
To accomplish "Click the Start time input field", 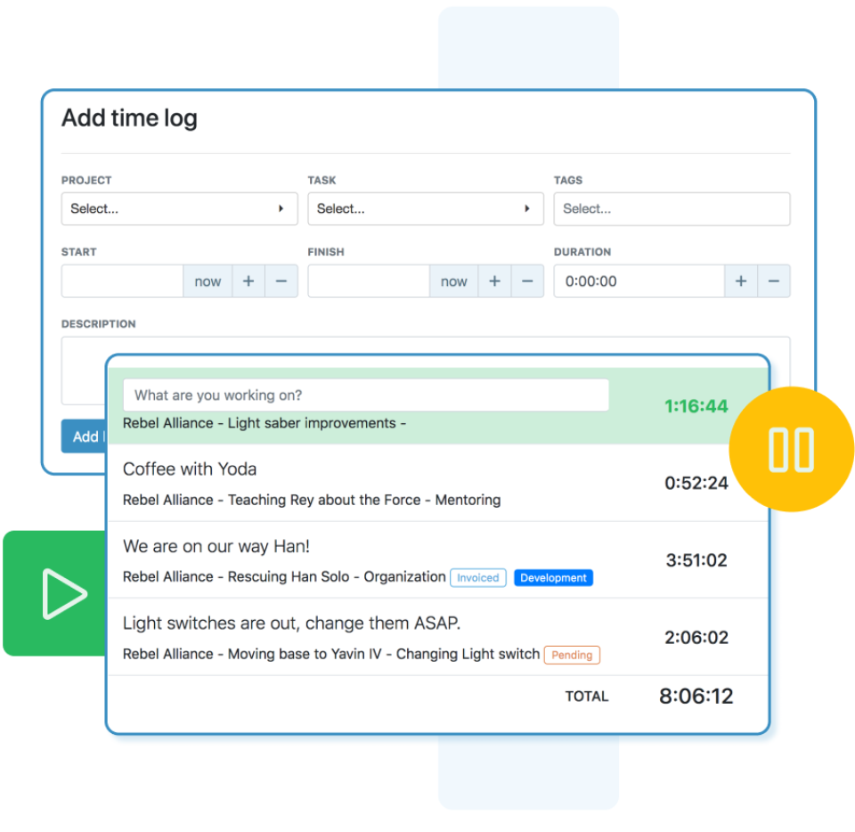I will point(122,281).
